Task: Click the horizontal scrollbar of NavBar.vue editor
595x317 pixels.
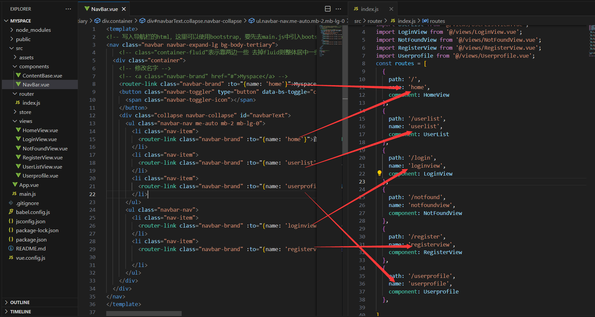Action: [144, 313]
